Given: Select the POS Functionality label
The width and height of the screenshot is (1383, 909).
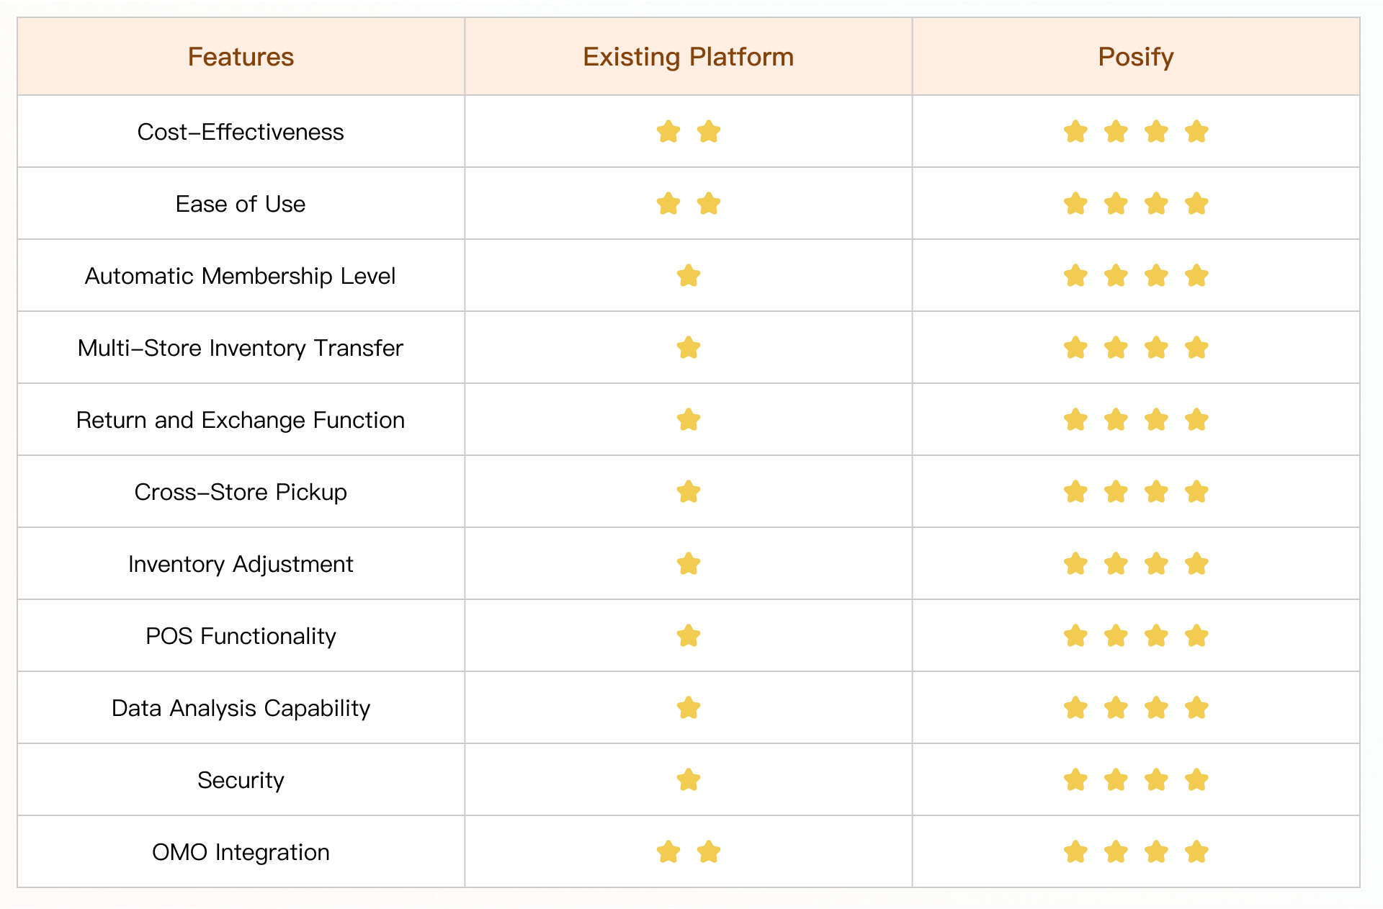Looking at the screenshot, I should tap(241, 636).
